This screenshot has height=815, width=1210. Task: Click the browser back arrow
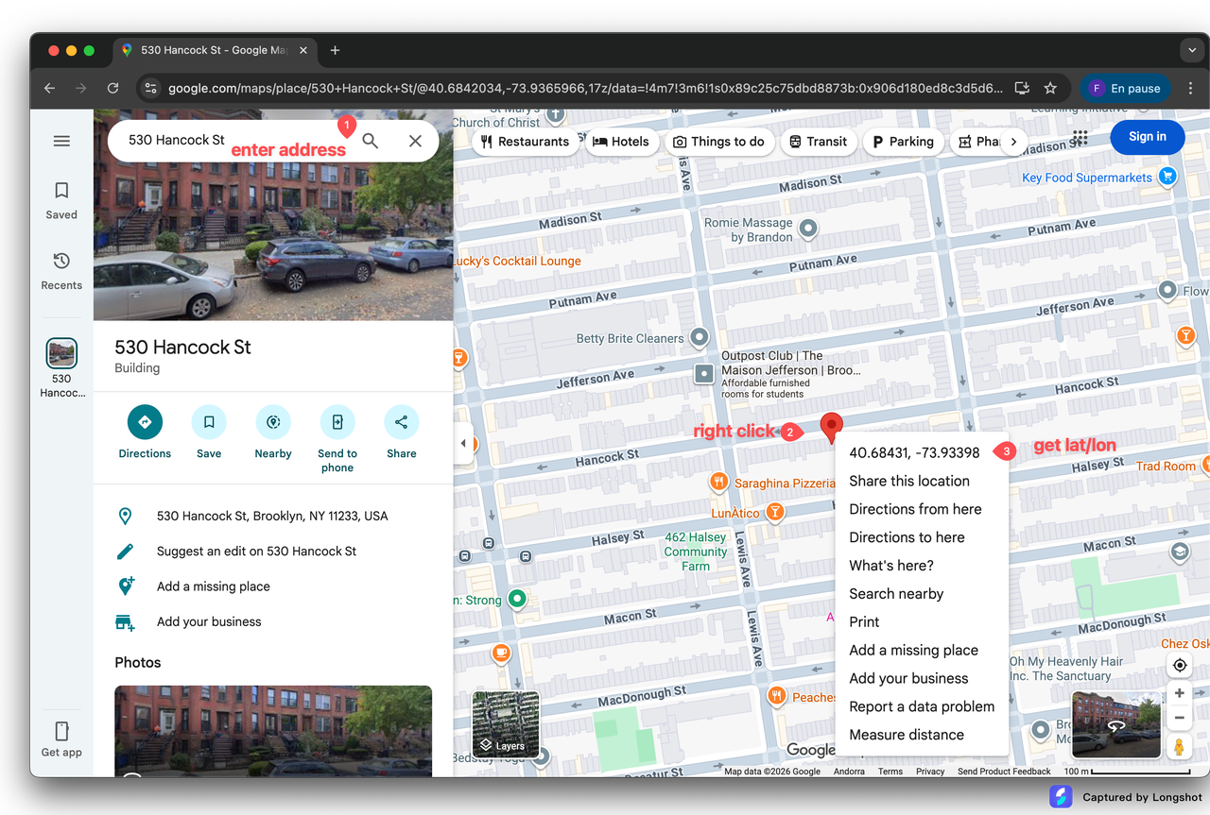click(50, 88)
